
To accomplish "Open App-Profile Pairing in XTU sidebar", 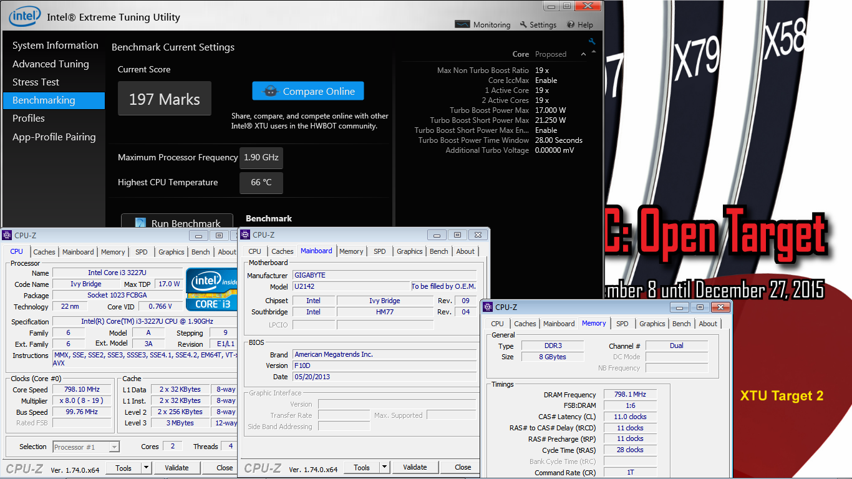I will point(54,137).
